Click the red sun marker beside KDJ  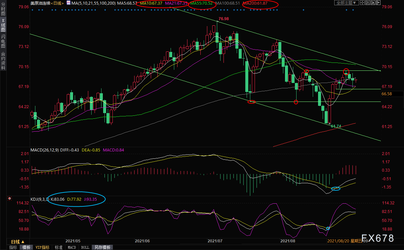(x=10, y=199)
